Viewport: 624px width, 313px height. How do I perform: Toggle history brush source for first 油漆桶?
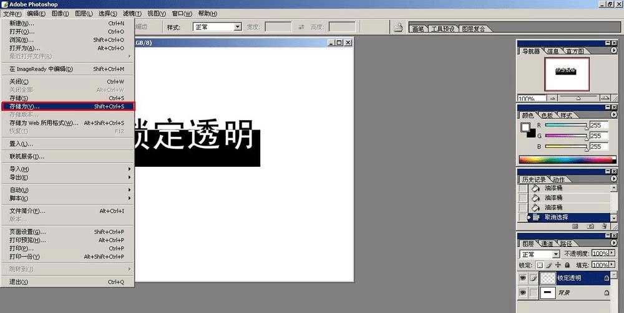523,188
